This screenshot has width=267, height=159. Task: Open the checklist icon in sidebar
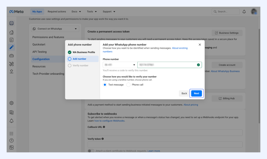click(x=11, y=40)
